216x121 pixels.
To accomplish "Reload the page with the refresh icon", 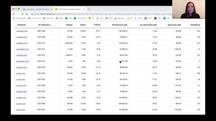I will 22,14.
